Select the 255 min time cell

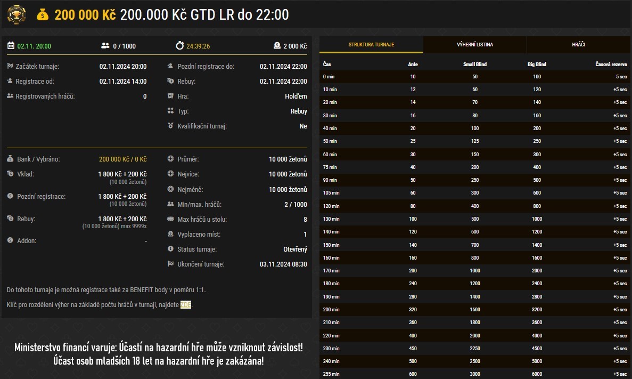point(331,374)
